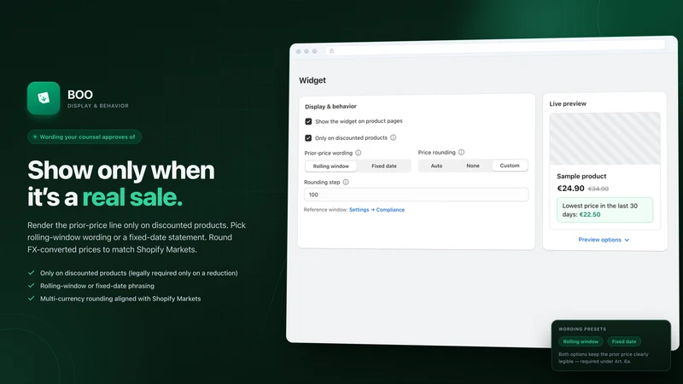
Task: Click the sample product image placeholder
Action: (x=604, y=138)
